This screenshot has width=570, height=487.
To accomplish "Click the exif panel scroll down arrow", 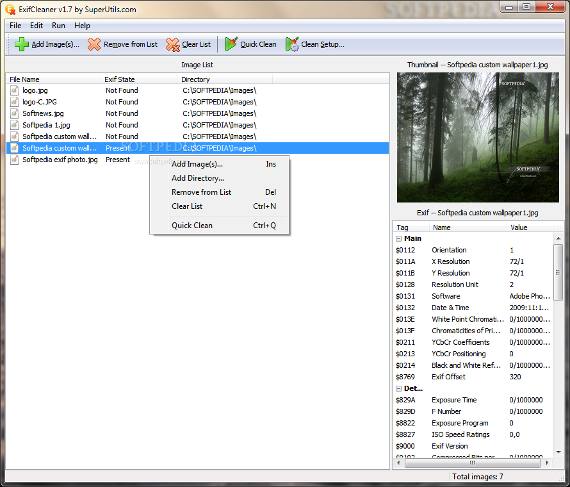I will pos(558,452).
